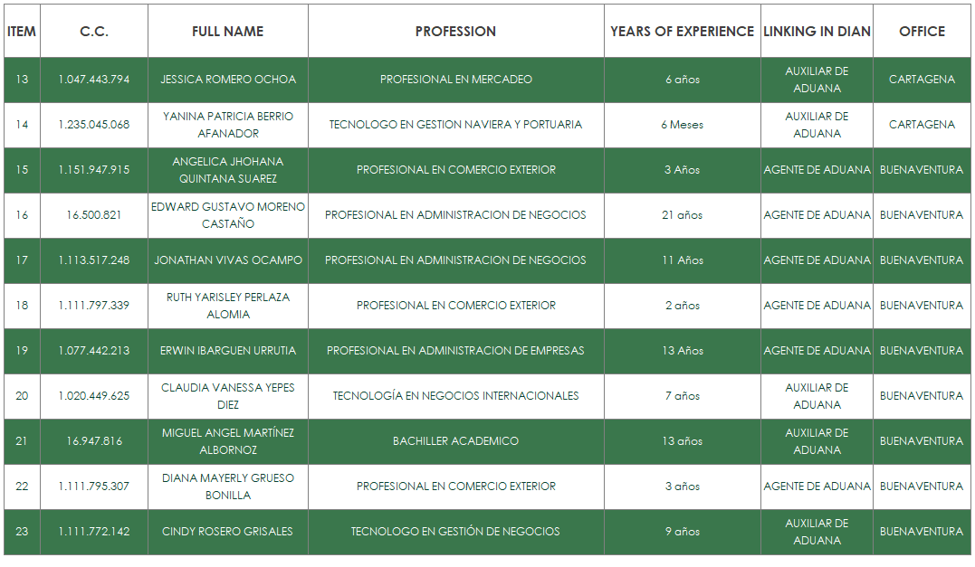Click AGENTE DE ADUANA in row 22
This screenshot has height=567, width=975.
pos(817,487)
